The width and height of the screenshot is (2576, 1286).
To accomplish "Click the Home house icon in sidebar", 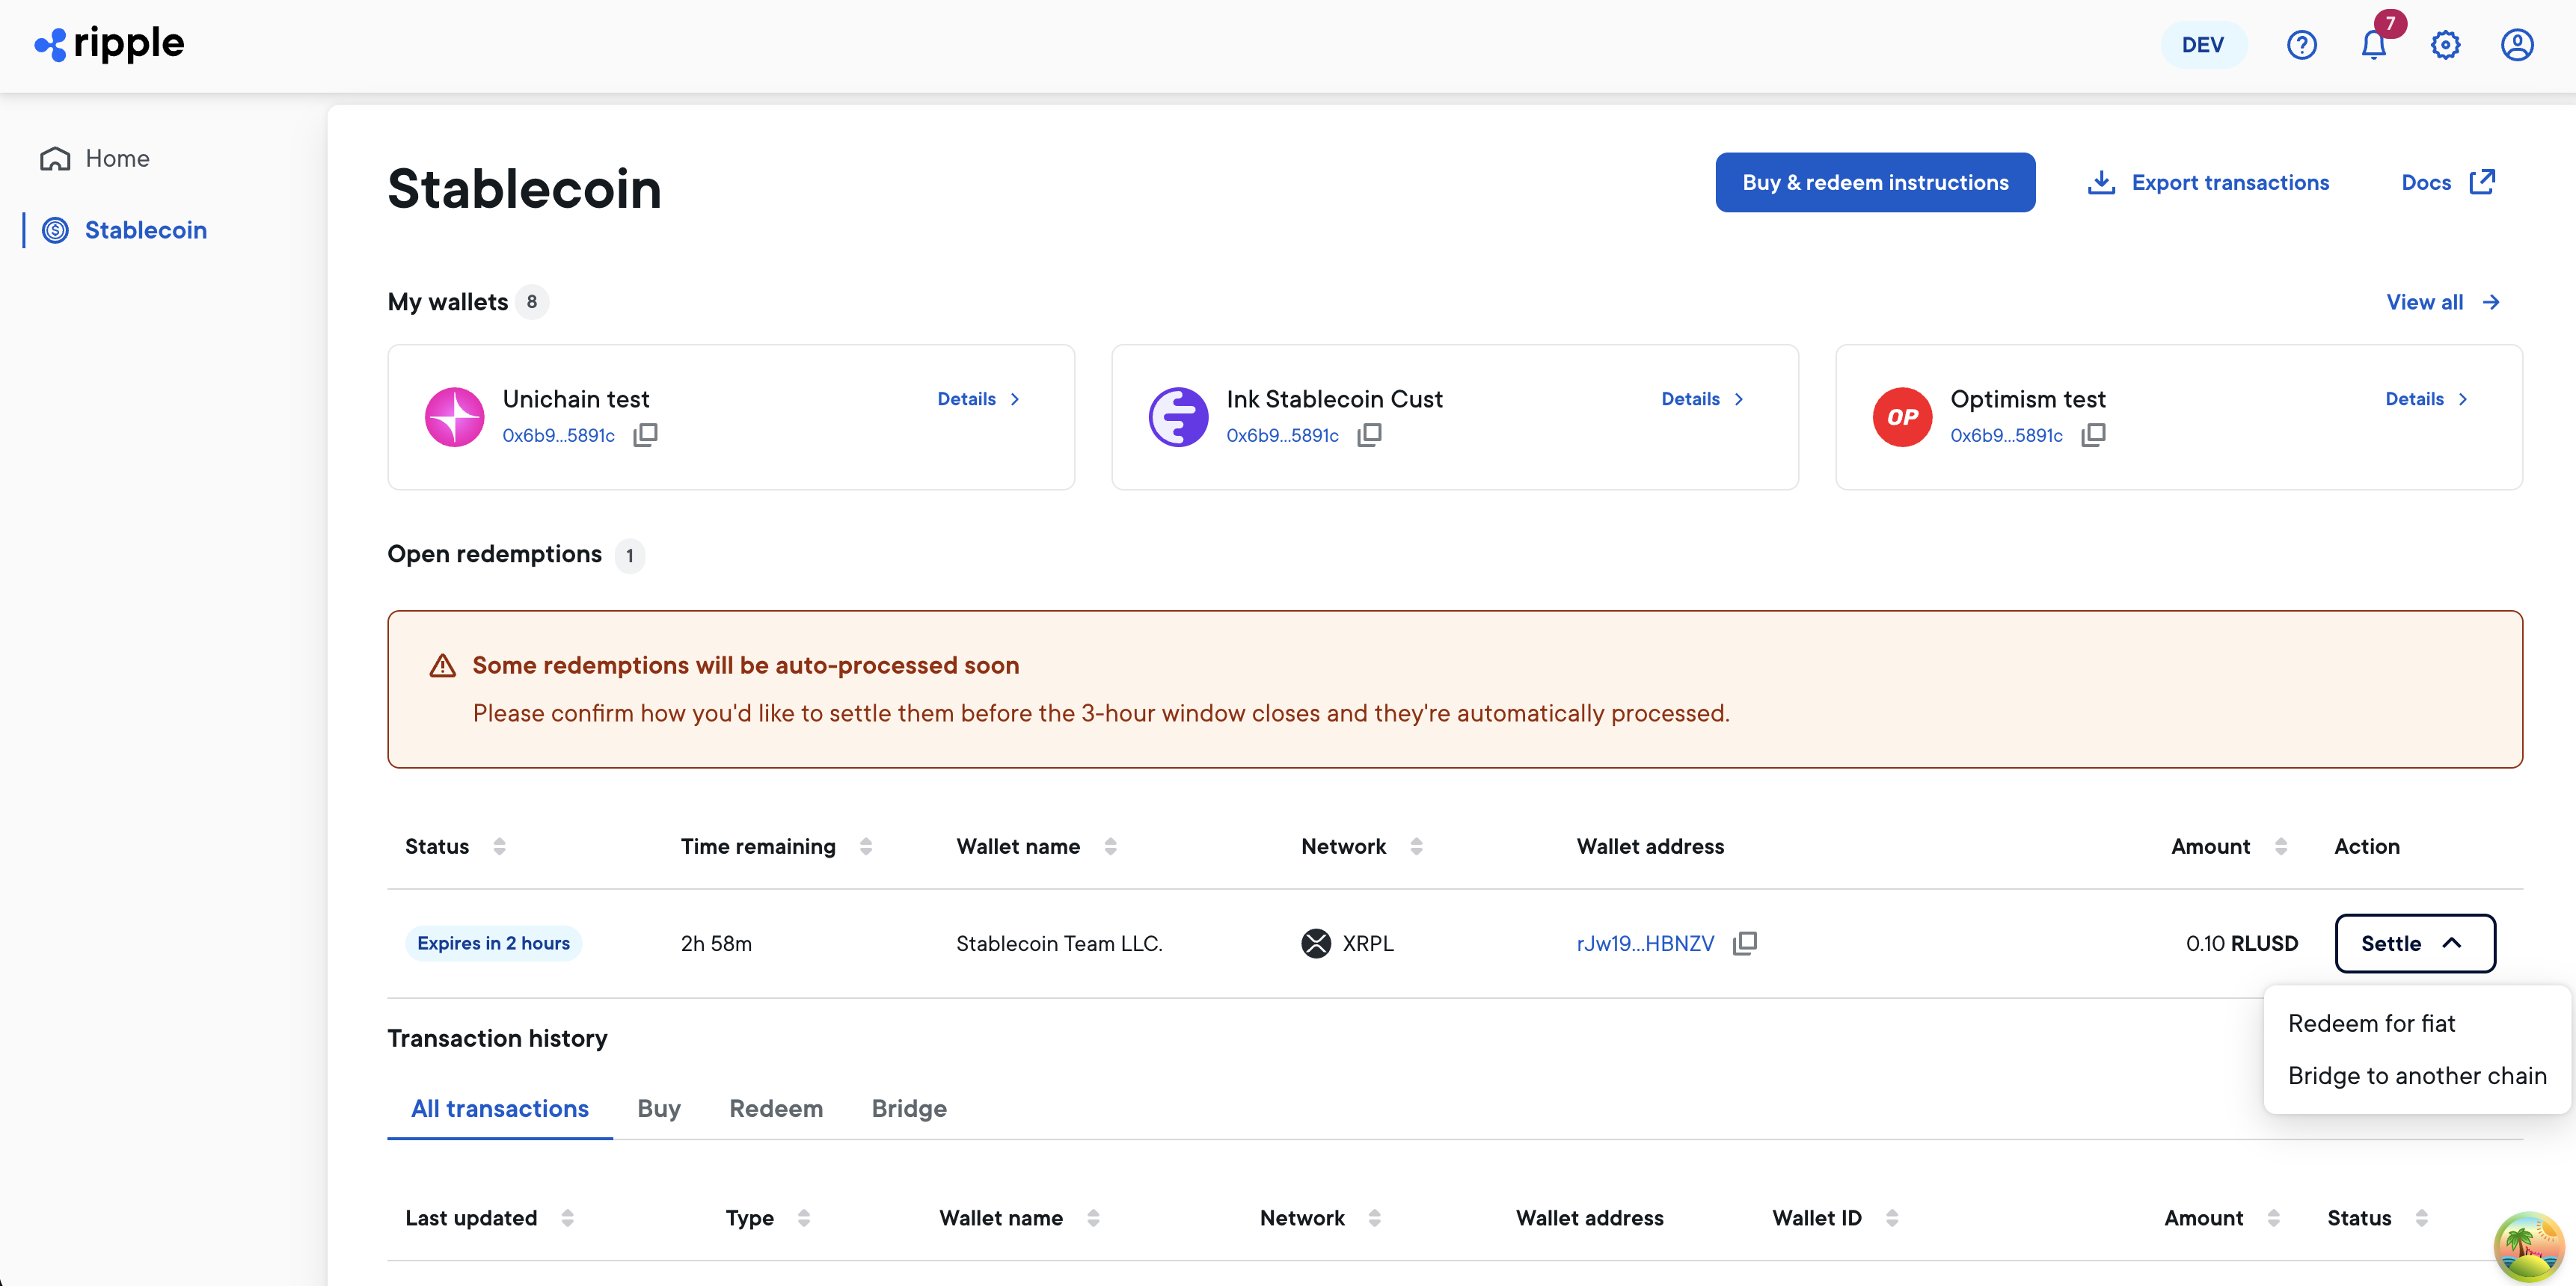I will (x=55, y=159).
